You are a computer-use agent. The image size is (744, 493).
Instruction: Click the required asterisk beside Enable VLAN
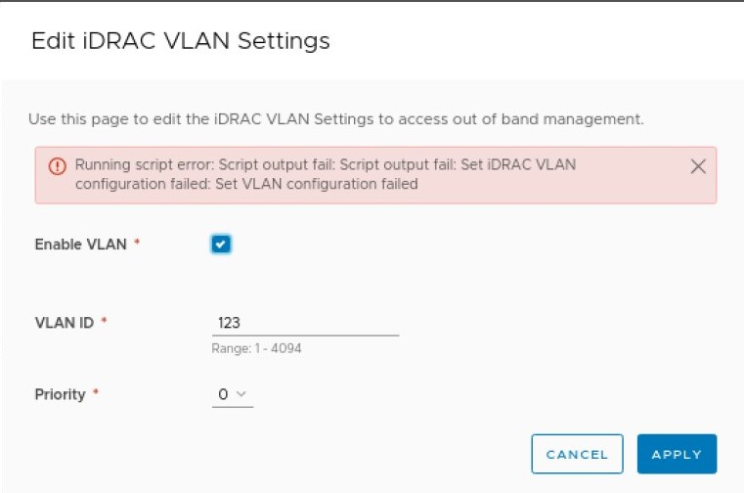click(x=137, y=245)
